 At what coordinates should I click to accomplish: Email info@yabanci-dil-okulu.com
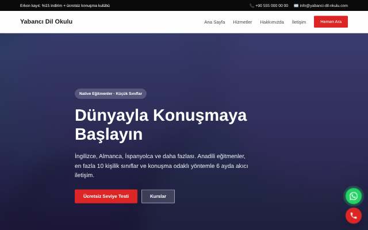coord(324,6)
